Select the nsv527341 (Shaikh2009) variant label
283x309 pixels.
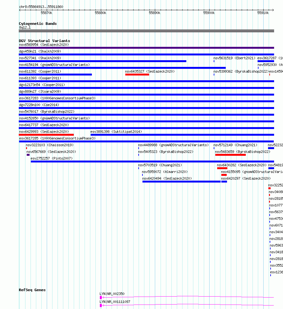[x=40, y=58]
